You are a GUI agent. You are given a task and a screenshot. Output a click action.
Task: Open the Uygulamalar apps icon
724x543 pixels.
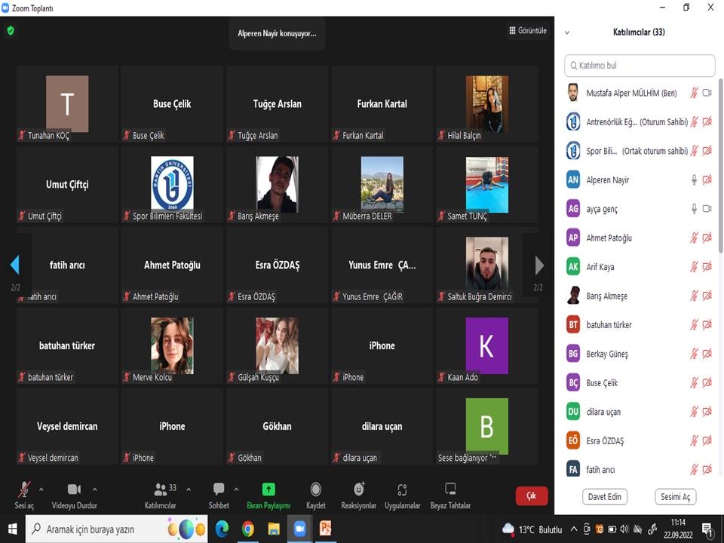point(402,490)
